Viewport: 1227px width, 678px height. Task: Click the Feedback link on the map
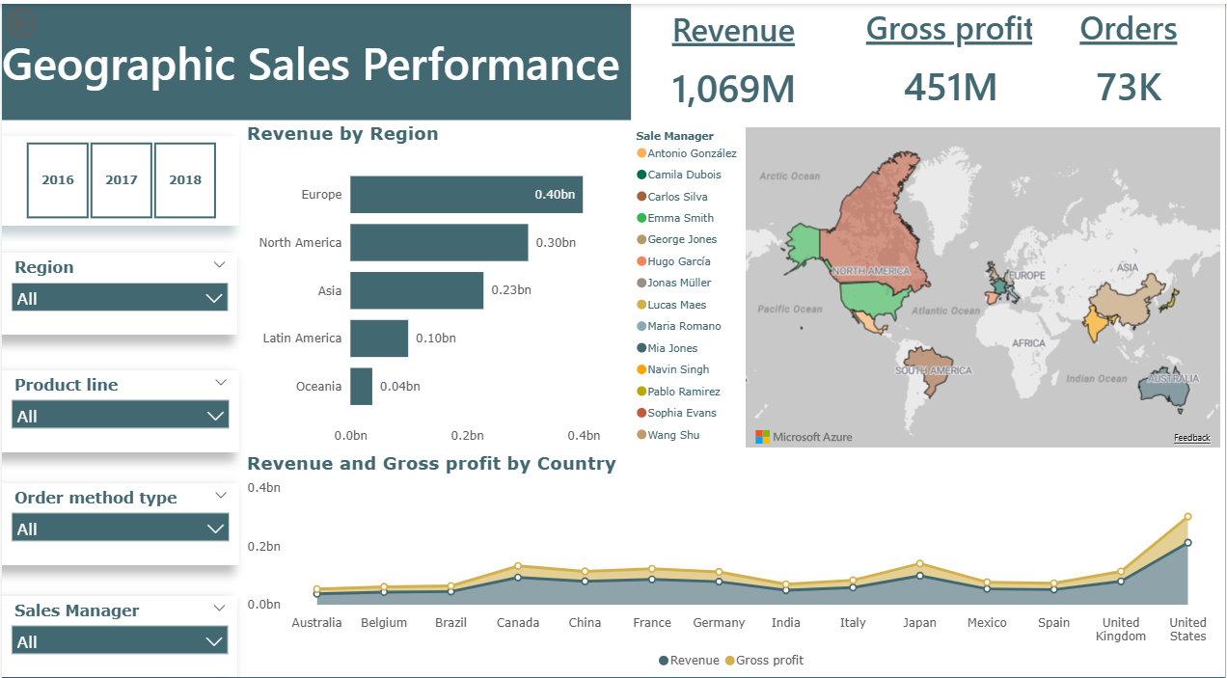[1191, 438]
